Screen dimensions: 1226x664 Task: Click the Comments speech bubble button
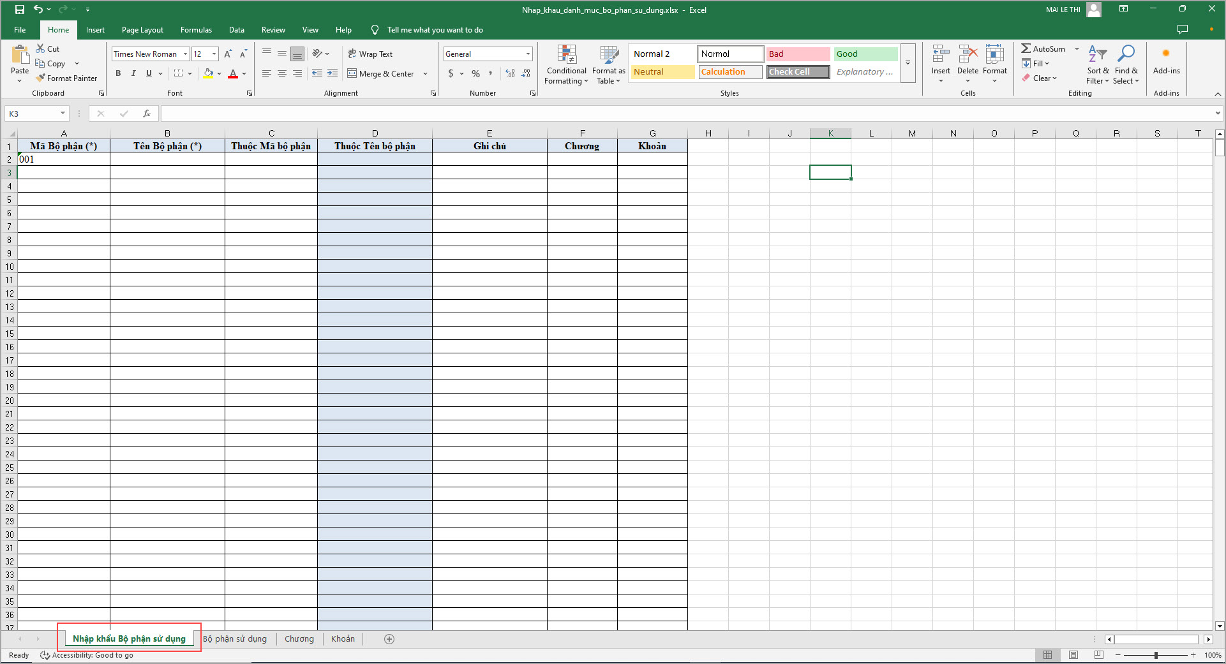[x=1183, y=30]
